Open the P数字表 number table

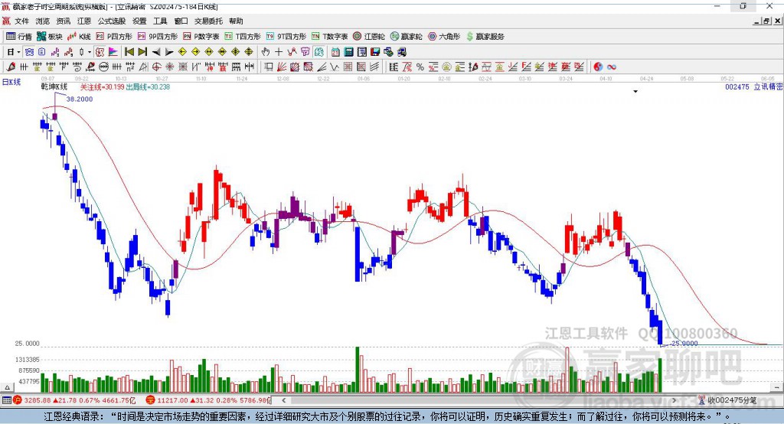pos(201,37)
